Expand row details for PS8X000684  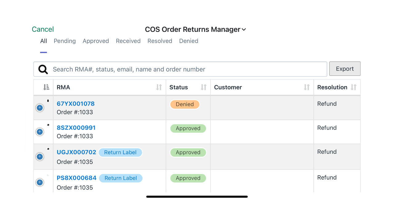pos(40,182)
